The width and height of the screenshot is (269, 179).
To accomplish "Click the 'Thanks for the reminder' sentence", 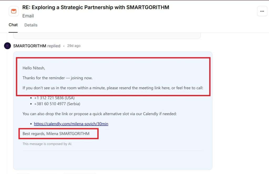I will [x=58, y=78].
